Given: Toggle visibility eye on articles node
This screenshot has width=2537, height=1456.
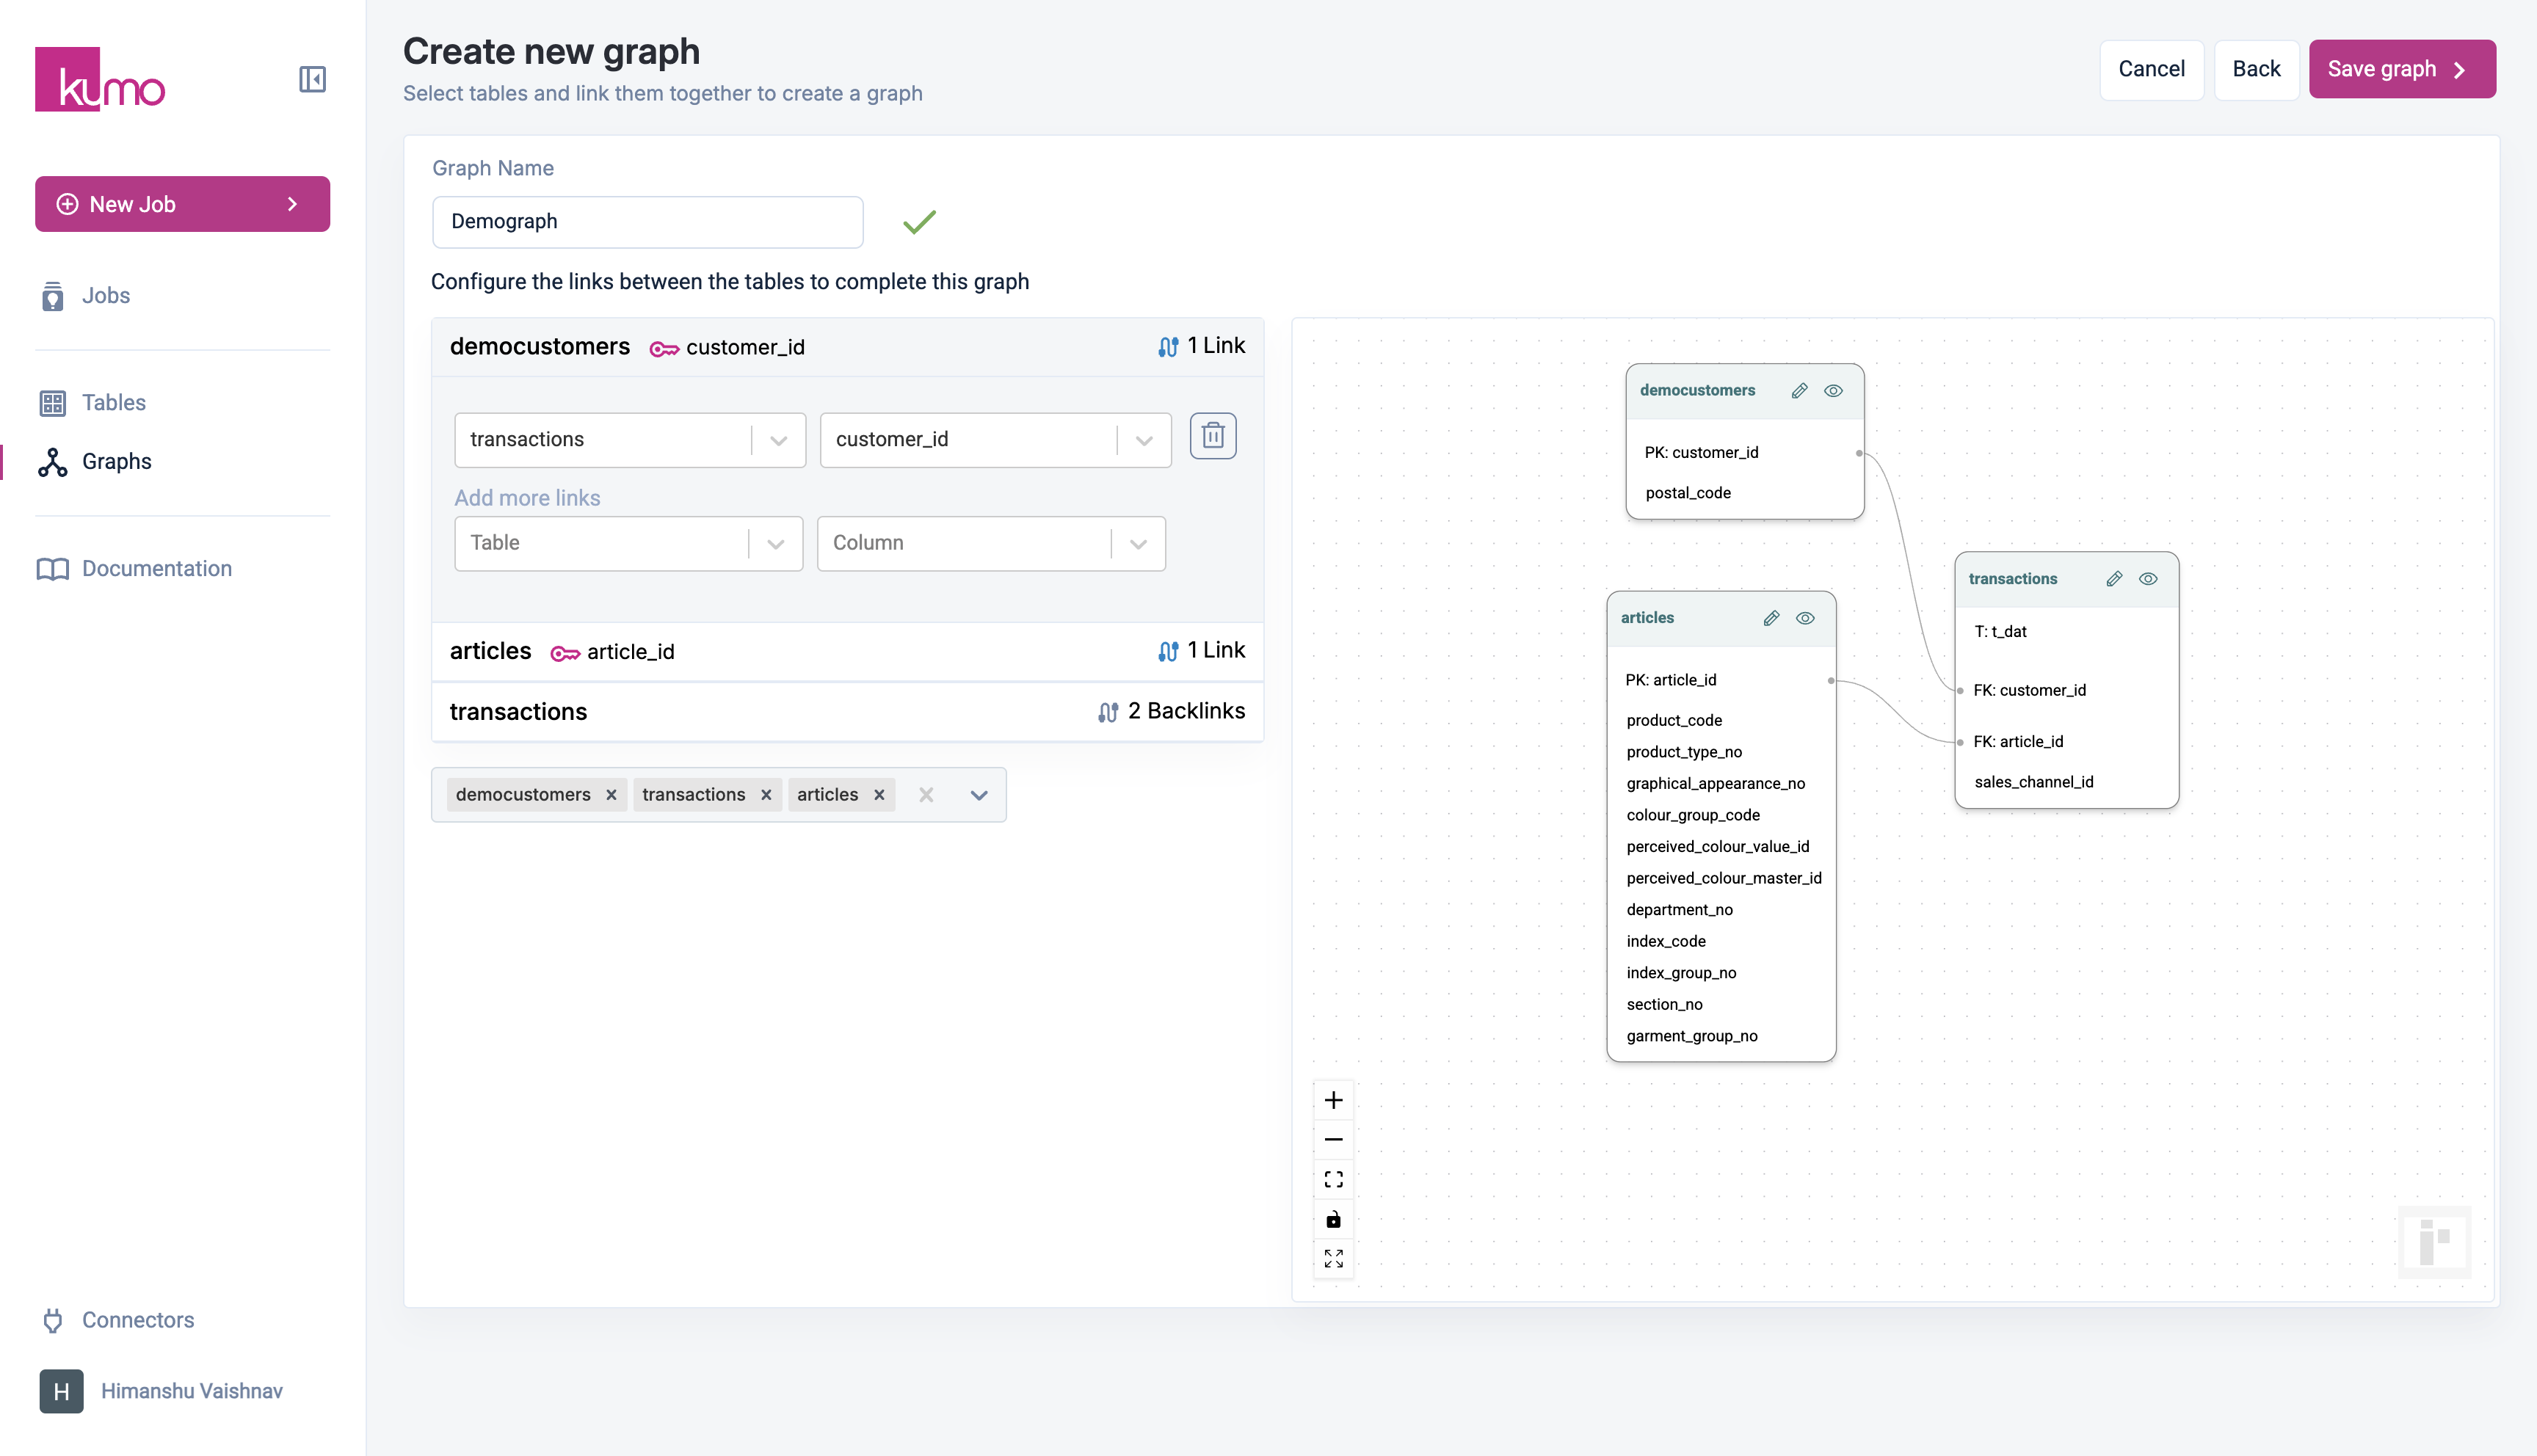Looking at the screenshot, I should (1804, 618).
